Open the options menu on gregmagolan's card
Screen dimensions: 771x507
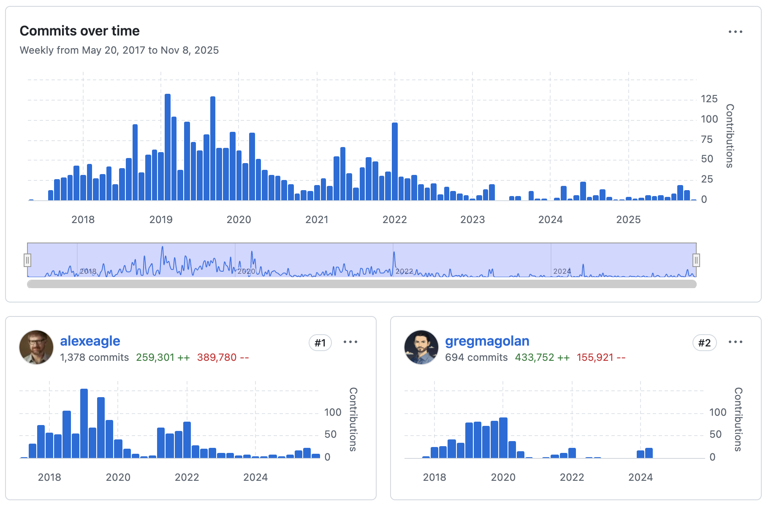(x=736, y=342)
